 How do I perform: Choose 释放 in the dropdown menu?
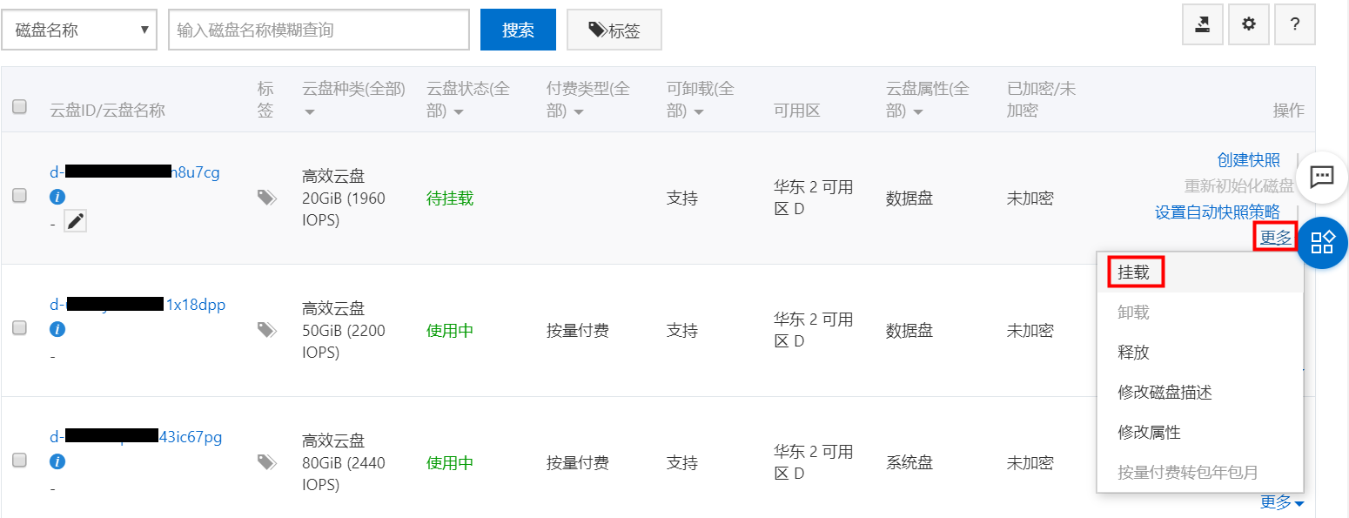pos(1134,353)
